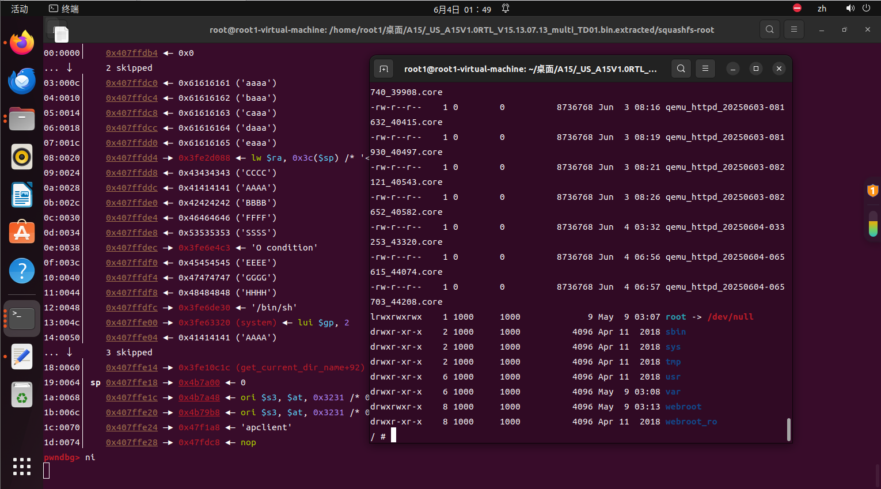The image size is (881, 489).
Task: Click the 'O condition' string
Action: (x=284, y=248)
